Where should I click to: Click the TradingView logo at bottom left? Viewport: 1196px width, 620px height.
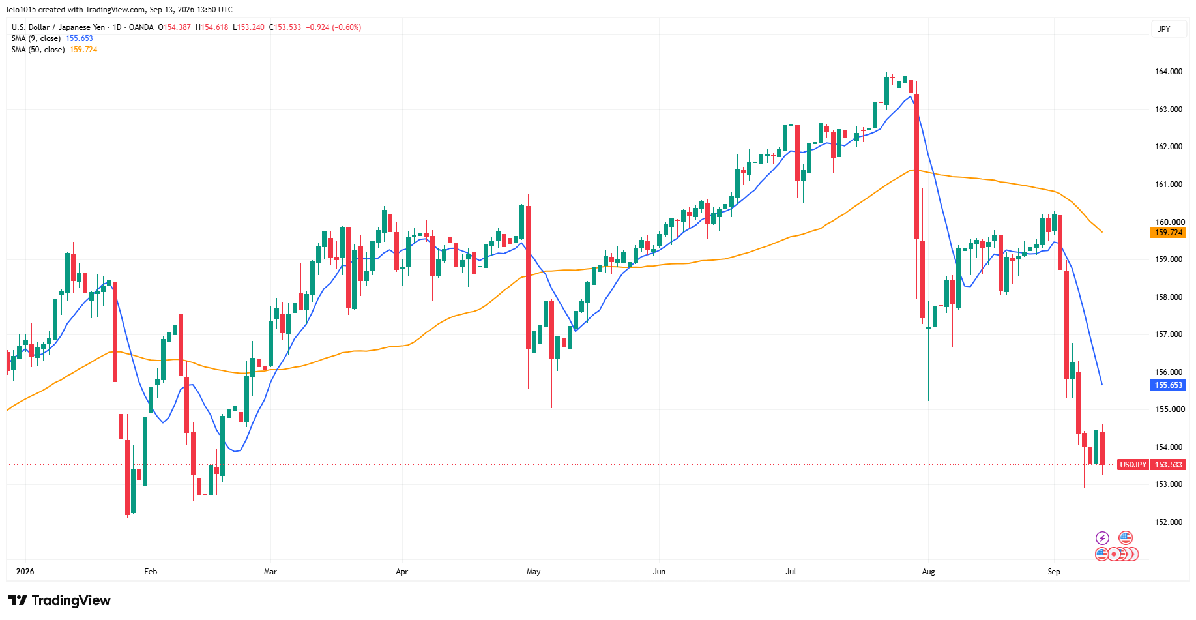point(59,600)
